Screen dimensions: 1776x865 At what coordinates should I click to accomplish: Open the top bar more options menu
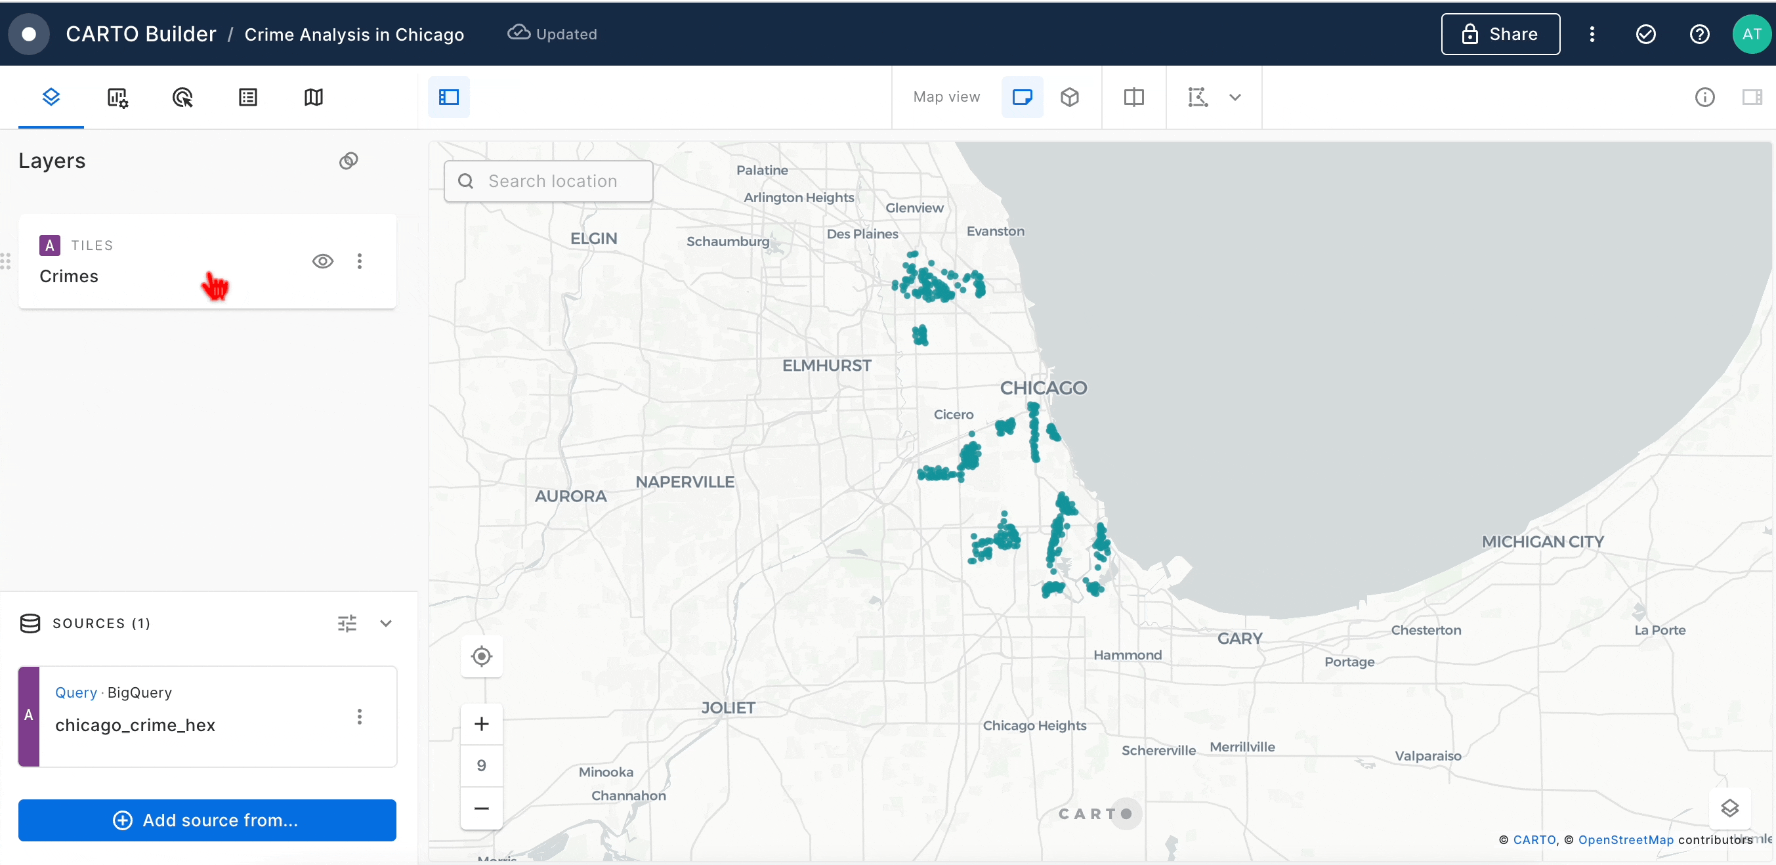pyautogui.click(x=1592, y=33)
